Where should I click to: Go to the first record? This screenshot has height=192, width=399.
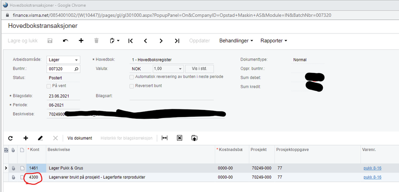click(131, 41)
